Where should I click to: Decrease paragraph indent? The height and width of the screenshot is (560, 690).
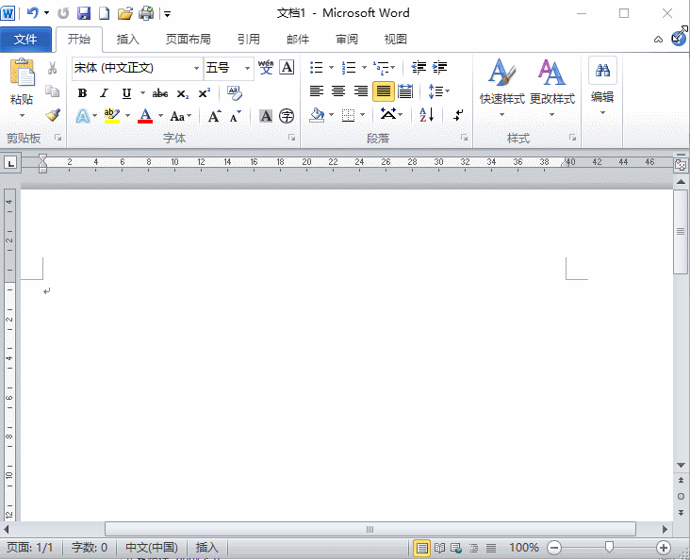tap(419, 67)
